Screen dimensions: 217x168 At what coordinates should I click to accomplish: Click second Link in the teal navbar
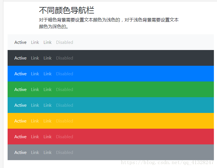point(48,105)
